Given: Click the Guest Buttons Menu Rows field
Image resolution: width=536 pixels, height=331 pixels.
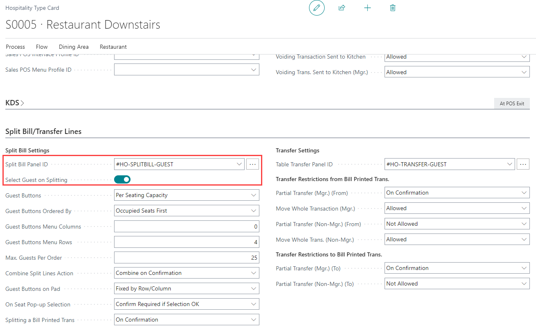Looking at the screenshot, I should pos(186,242).
